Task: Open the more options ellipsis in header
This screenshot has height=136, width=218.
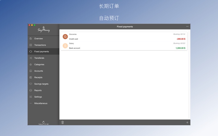Action: [x=187, y=26]
